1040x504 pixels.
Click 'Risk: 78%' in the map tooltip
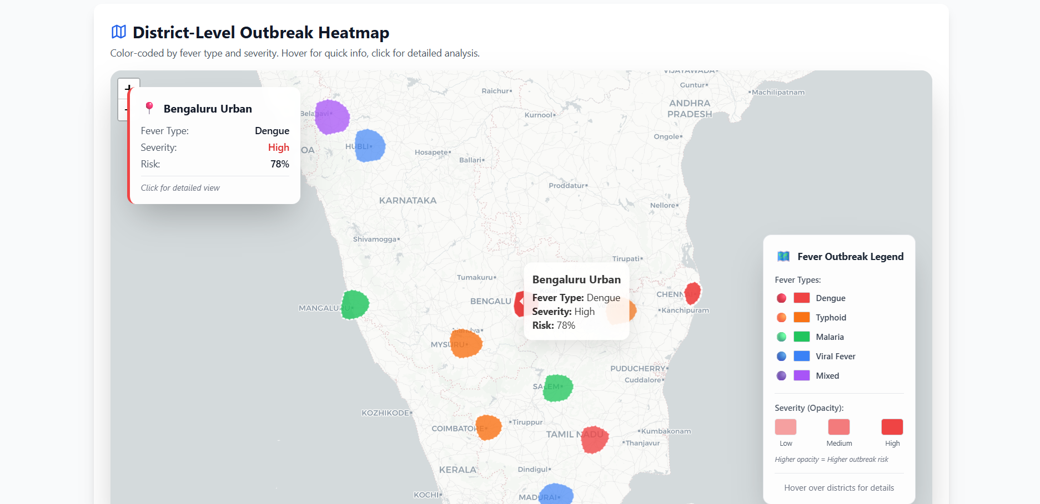[x=554, y=325]
